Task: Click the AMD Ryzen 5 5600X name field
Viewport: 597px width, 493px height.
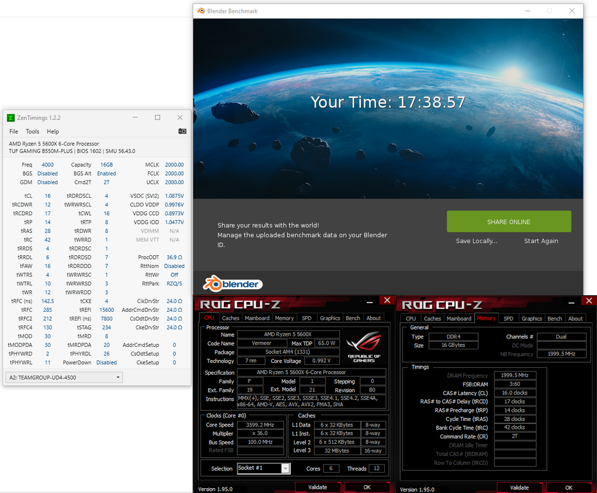Action: coord(288,334)
